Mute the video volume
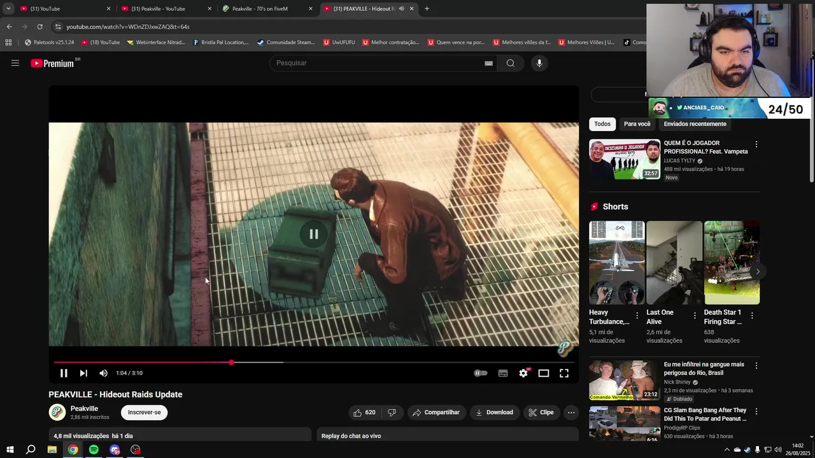 pyautogui.click(x=103, y=373)
